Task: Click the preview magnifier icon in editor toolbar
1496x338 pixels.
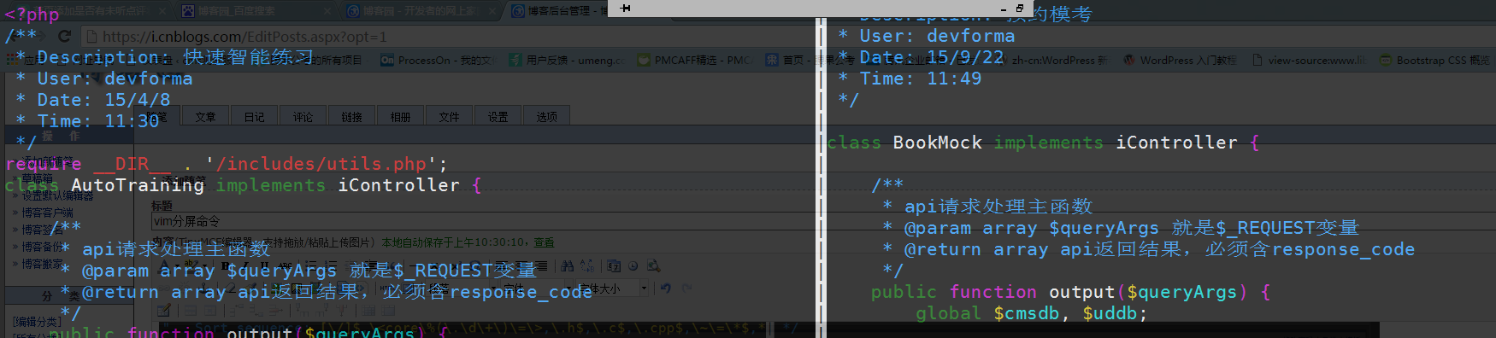Action: pyautogui.click(x=653, y=266)
